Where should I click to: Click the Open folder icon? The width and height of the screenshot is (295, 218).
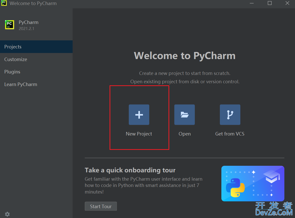[x=184, y=115]
